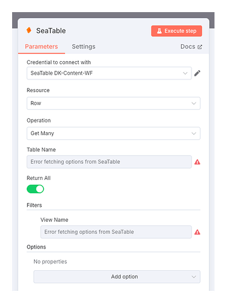Screen dimensions: 226x303
Task: Toggle the Return All switch off
Action: pos(35,189)
